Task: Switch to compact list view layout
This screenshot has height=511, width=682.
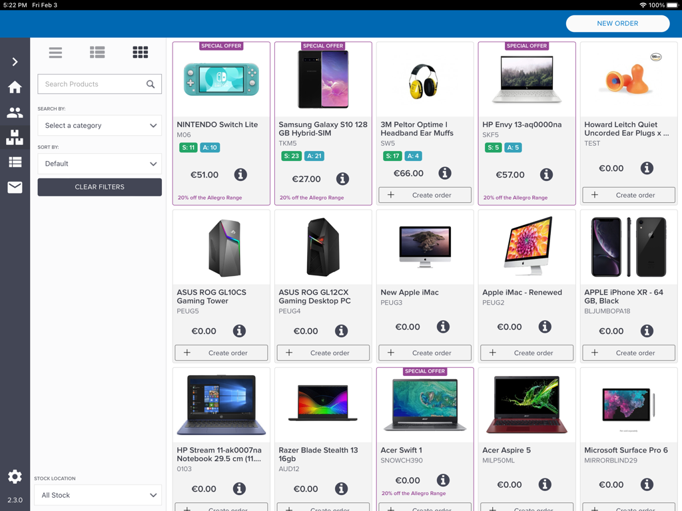Action: pos(55,52)
